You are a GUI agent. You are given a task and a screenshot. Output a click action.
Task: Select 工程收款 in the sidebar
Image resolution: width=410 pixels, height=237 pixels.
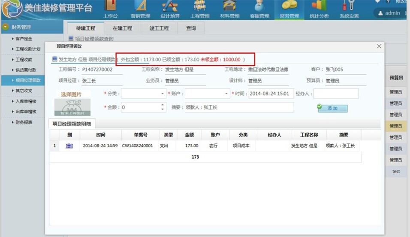(x=24, y=60)
